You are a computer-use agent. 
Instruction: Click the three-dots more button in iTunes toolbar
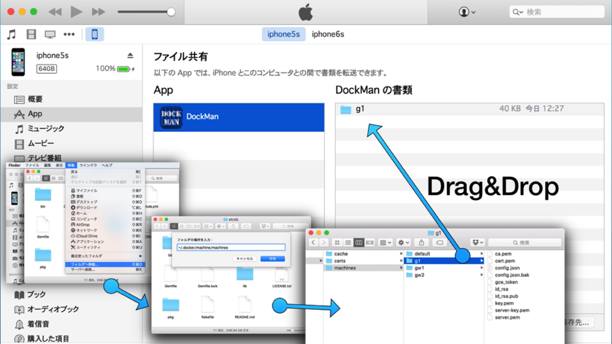69,34
